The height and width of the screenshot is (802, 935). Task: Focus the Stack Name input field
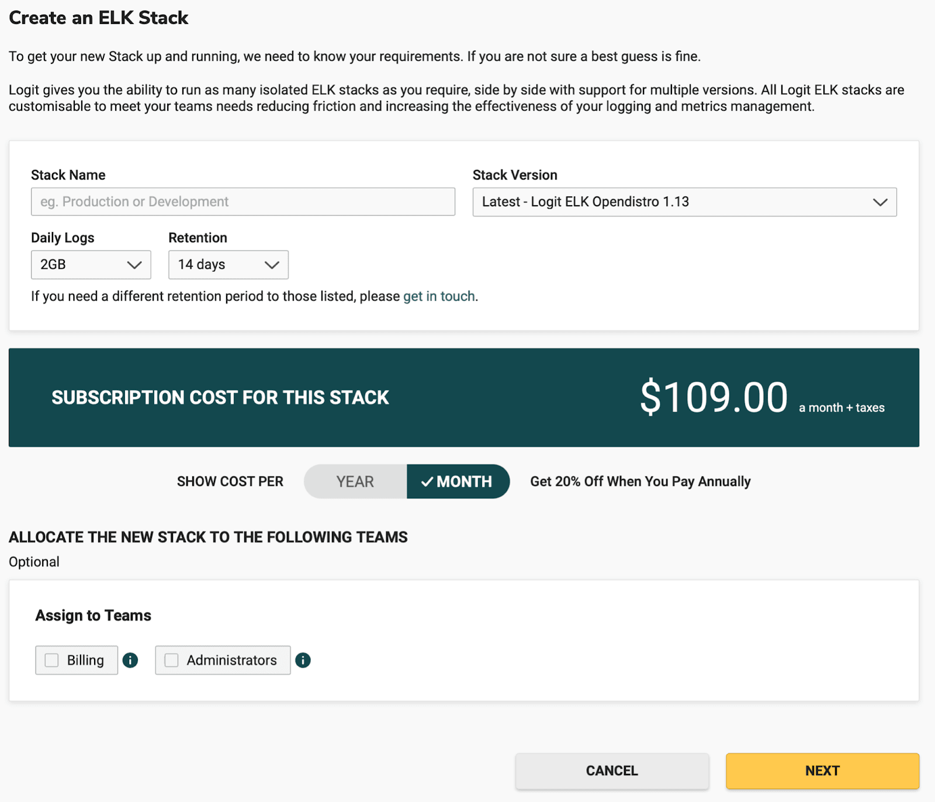point(243,202)
